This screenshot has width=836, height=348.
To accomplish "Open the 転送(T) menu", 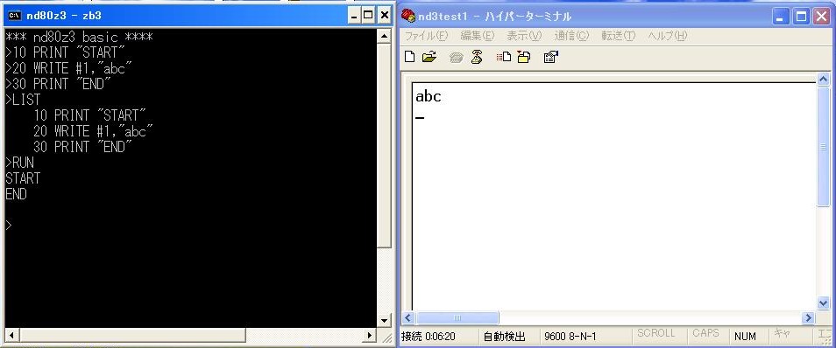I will click(619, 36).
